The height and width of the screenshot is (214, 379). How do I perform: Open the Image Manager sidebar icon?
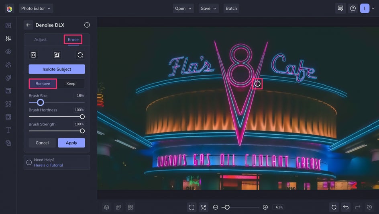(x=8, y=25)
